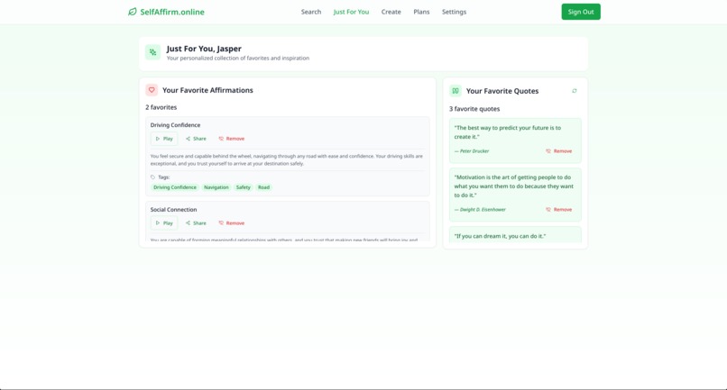
Task: Click the quote icon next to Your Favorite Quotes
Action: pos(456,91)
